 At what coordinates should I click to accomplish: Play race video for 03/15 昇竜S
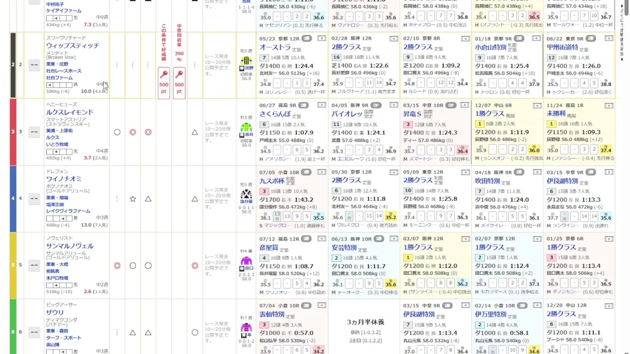tap(465, 105)
